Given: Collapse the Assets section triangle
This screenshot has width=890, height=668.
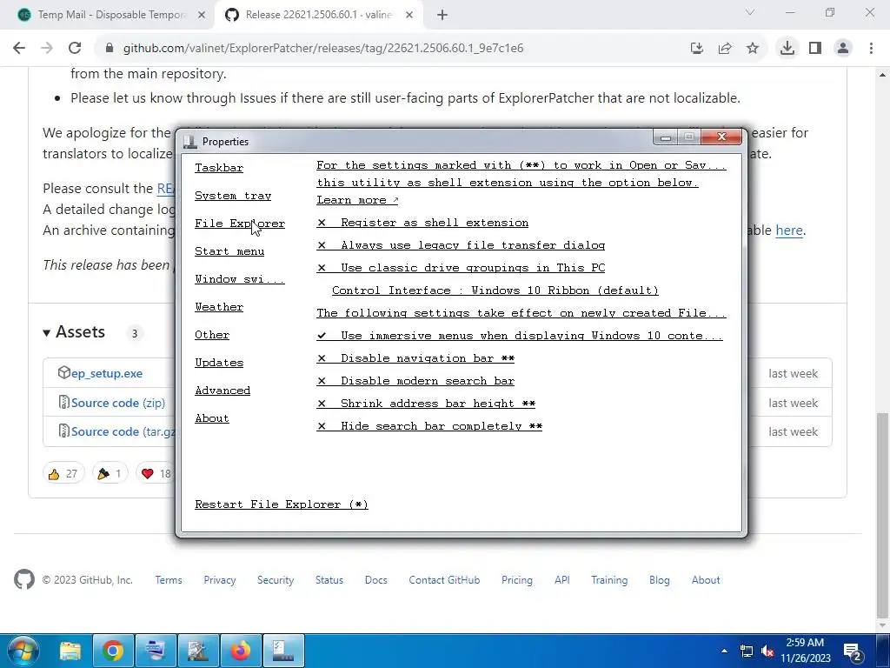Looking at the screenshot, I should 47,333.
